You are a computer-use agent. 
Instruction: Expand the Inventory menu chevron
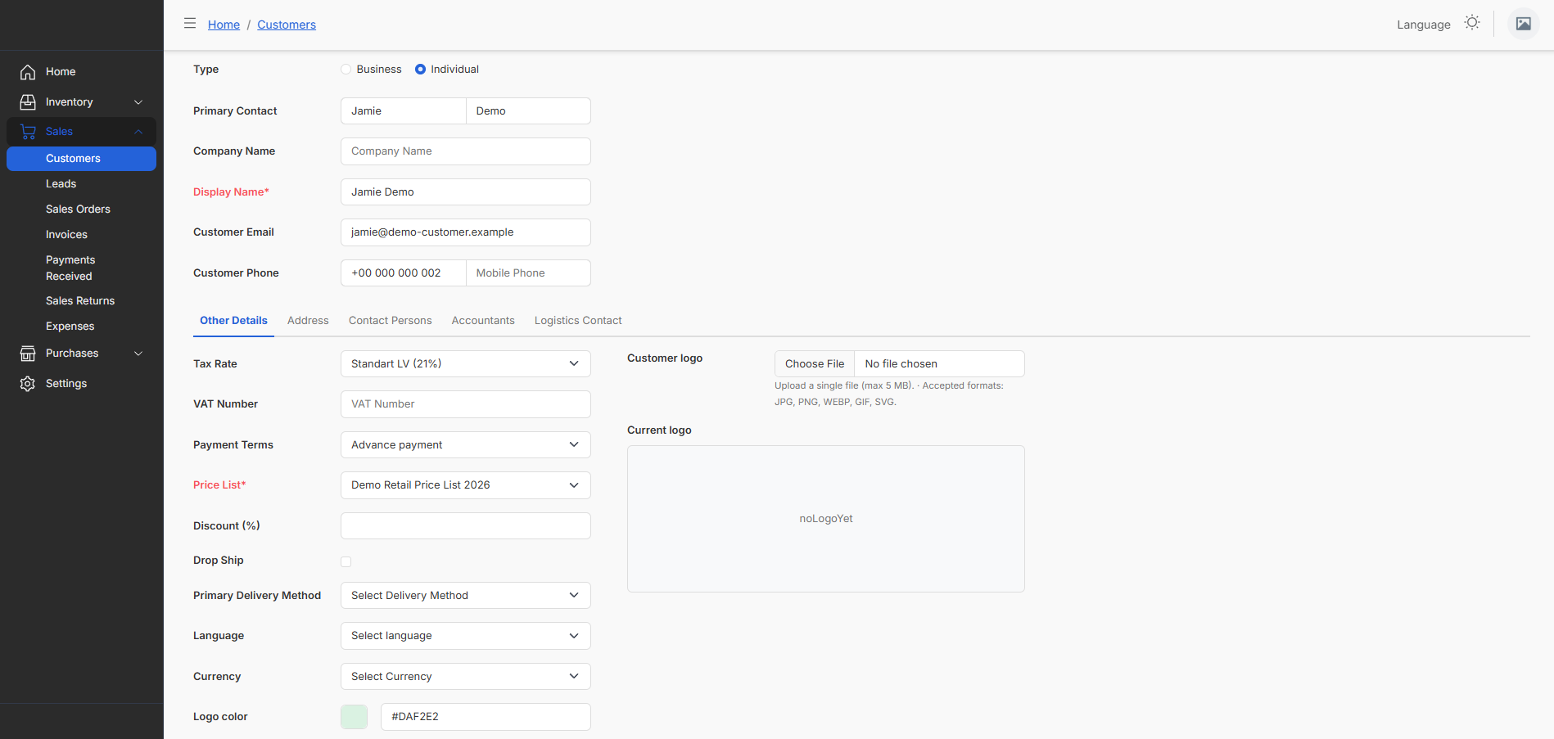pos(138,102)
